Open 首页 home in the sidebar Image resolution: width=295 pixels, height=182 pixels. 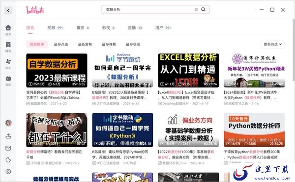click(8, 30)
